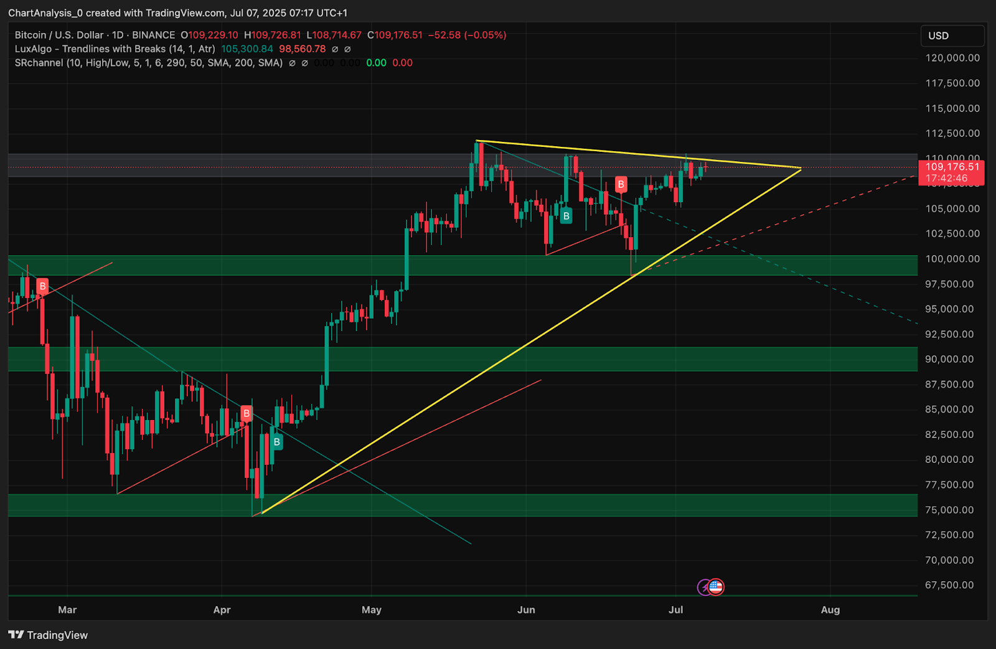Viewport: 996px width, 649px height.
Task: Click the Jul label on time axis
Action: tap(676, 610)
